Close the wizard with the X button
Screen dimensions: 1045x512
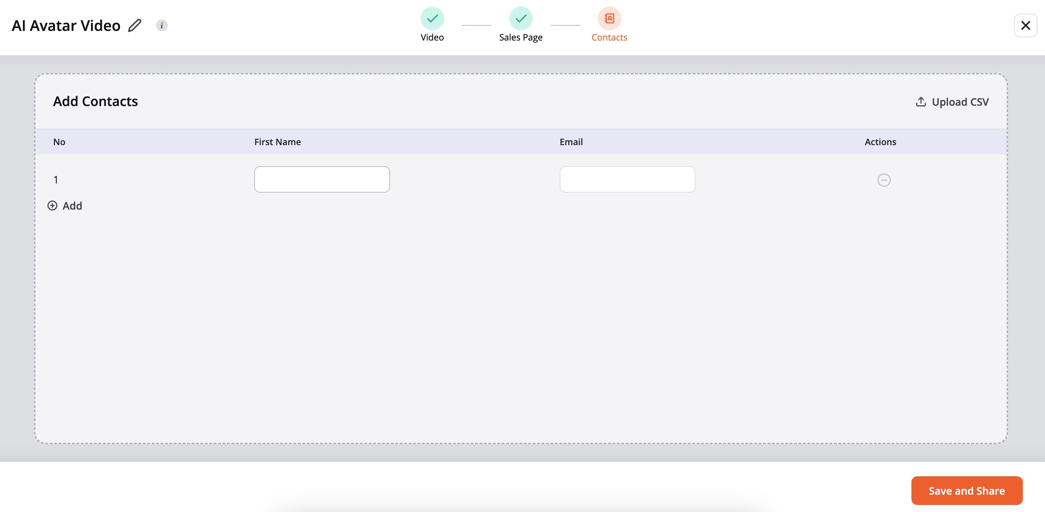(x=1025, y=25)
